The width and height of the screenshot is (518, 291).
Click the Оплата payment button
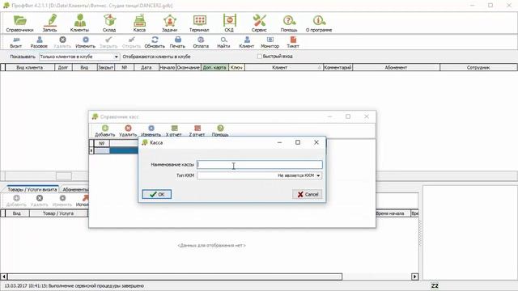pyautogui.click(x=201, y=43)
